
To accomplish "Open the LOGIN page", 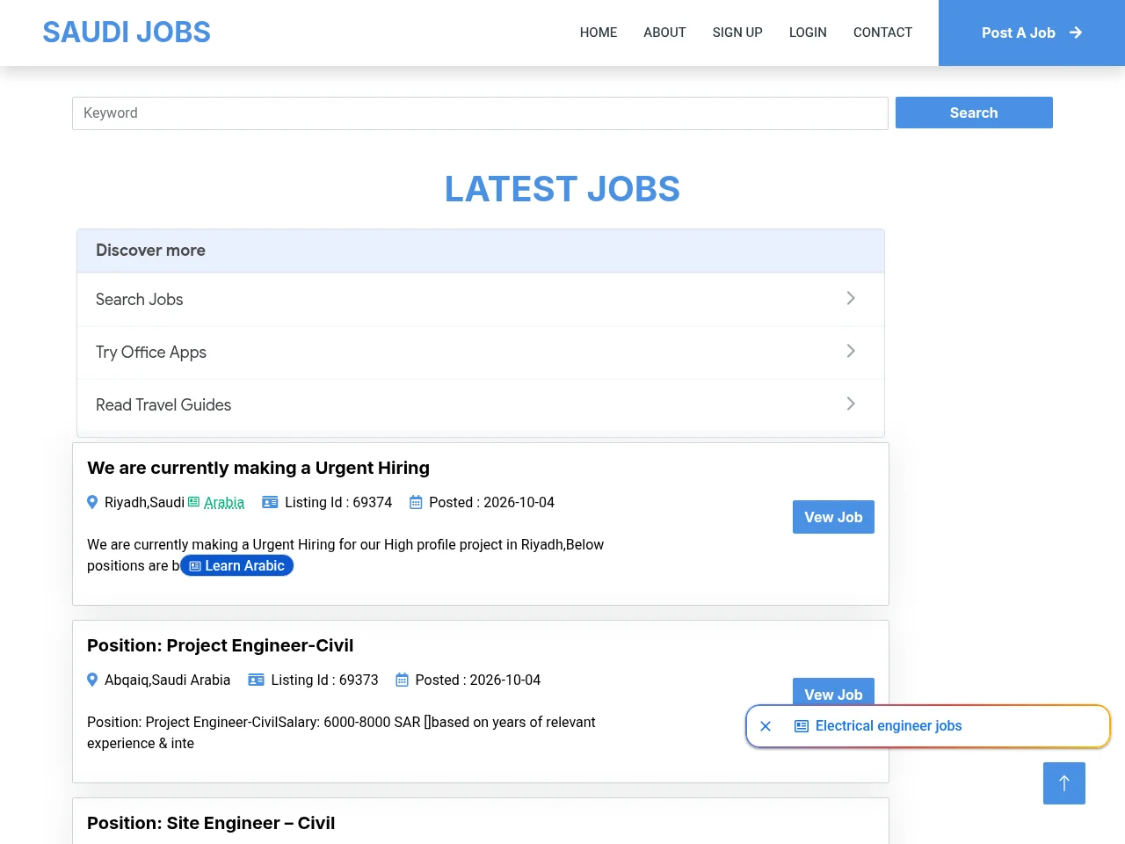I will point(808,33).
